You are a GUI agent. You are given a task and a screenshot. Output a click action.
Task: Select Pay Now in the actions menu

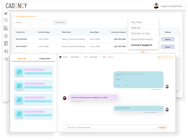(136, 22)
